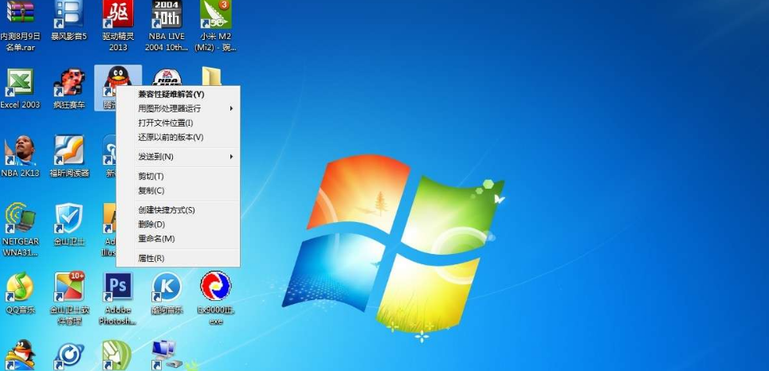Select 创建快捷方式(S) menu entry
This screenshot has height=371, width=769.
[x=167, y=210]
